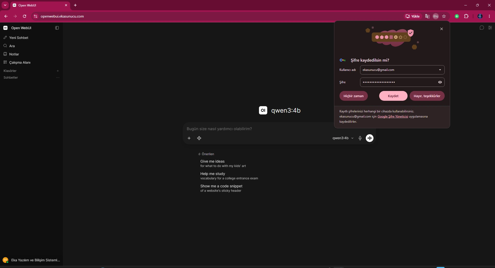This screenshot has height=268, width=495.
Task: Click the Sohbetler section header
Action: (11, 78)
